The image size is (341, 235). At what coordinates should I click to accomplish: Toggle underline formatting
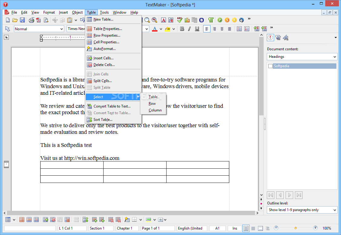[197, 29]
